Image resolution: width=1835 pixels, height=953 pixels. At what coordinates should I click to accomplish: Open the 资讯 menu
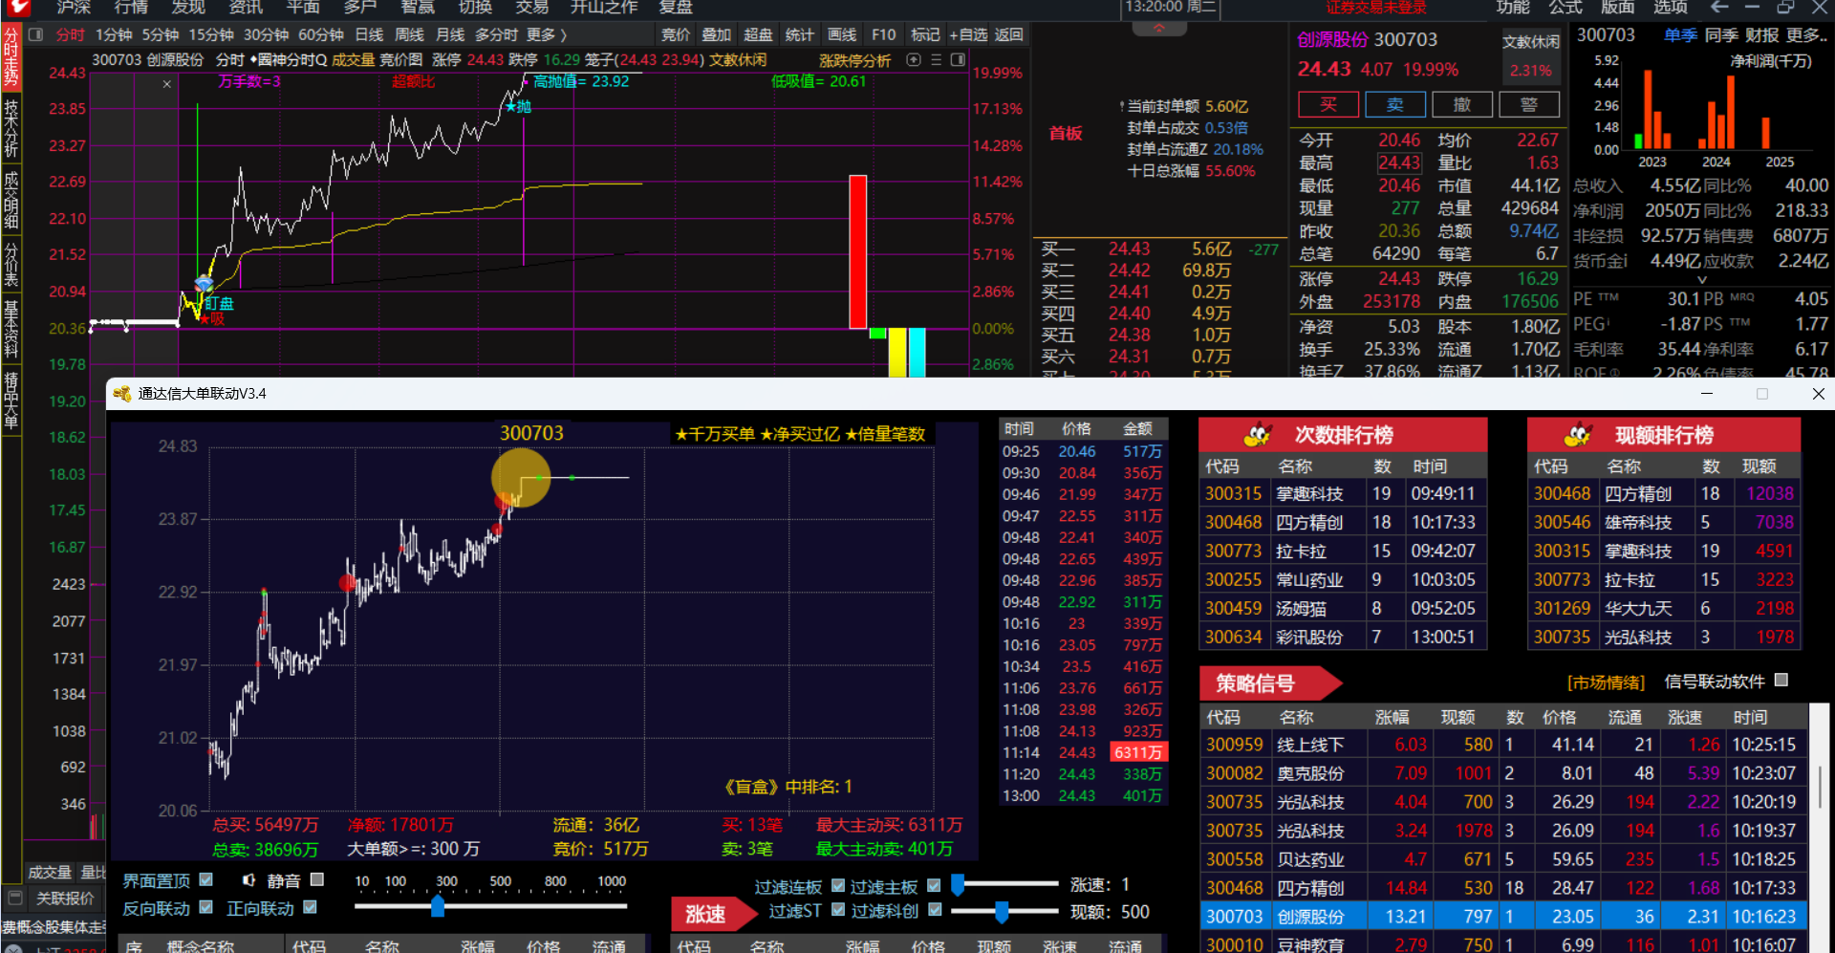[246, 7]
